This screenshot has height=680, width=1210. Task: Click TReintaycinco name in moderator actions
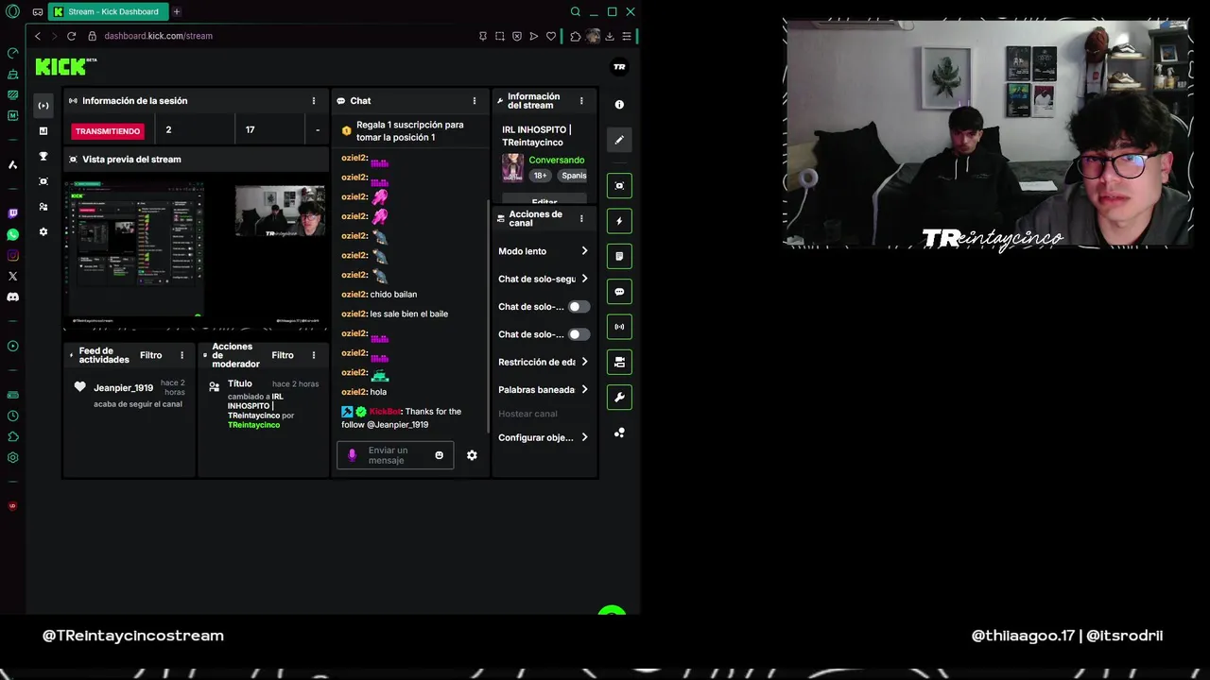pyautogui.click(x=254, y=425)
